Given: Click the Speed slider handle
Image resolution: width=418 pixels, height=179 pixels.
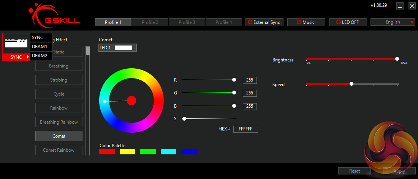Looking at the screenshot, I should click(x=351, y=84).
